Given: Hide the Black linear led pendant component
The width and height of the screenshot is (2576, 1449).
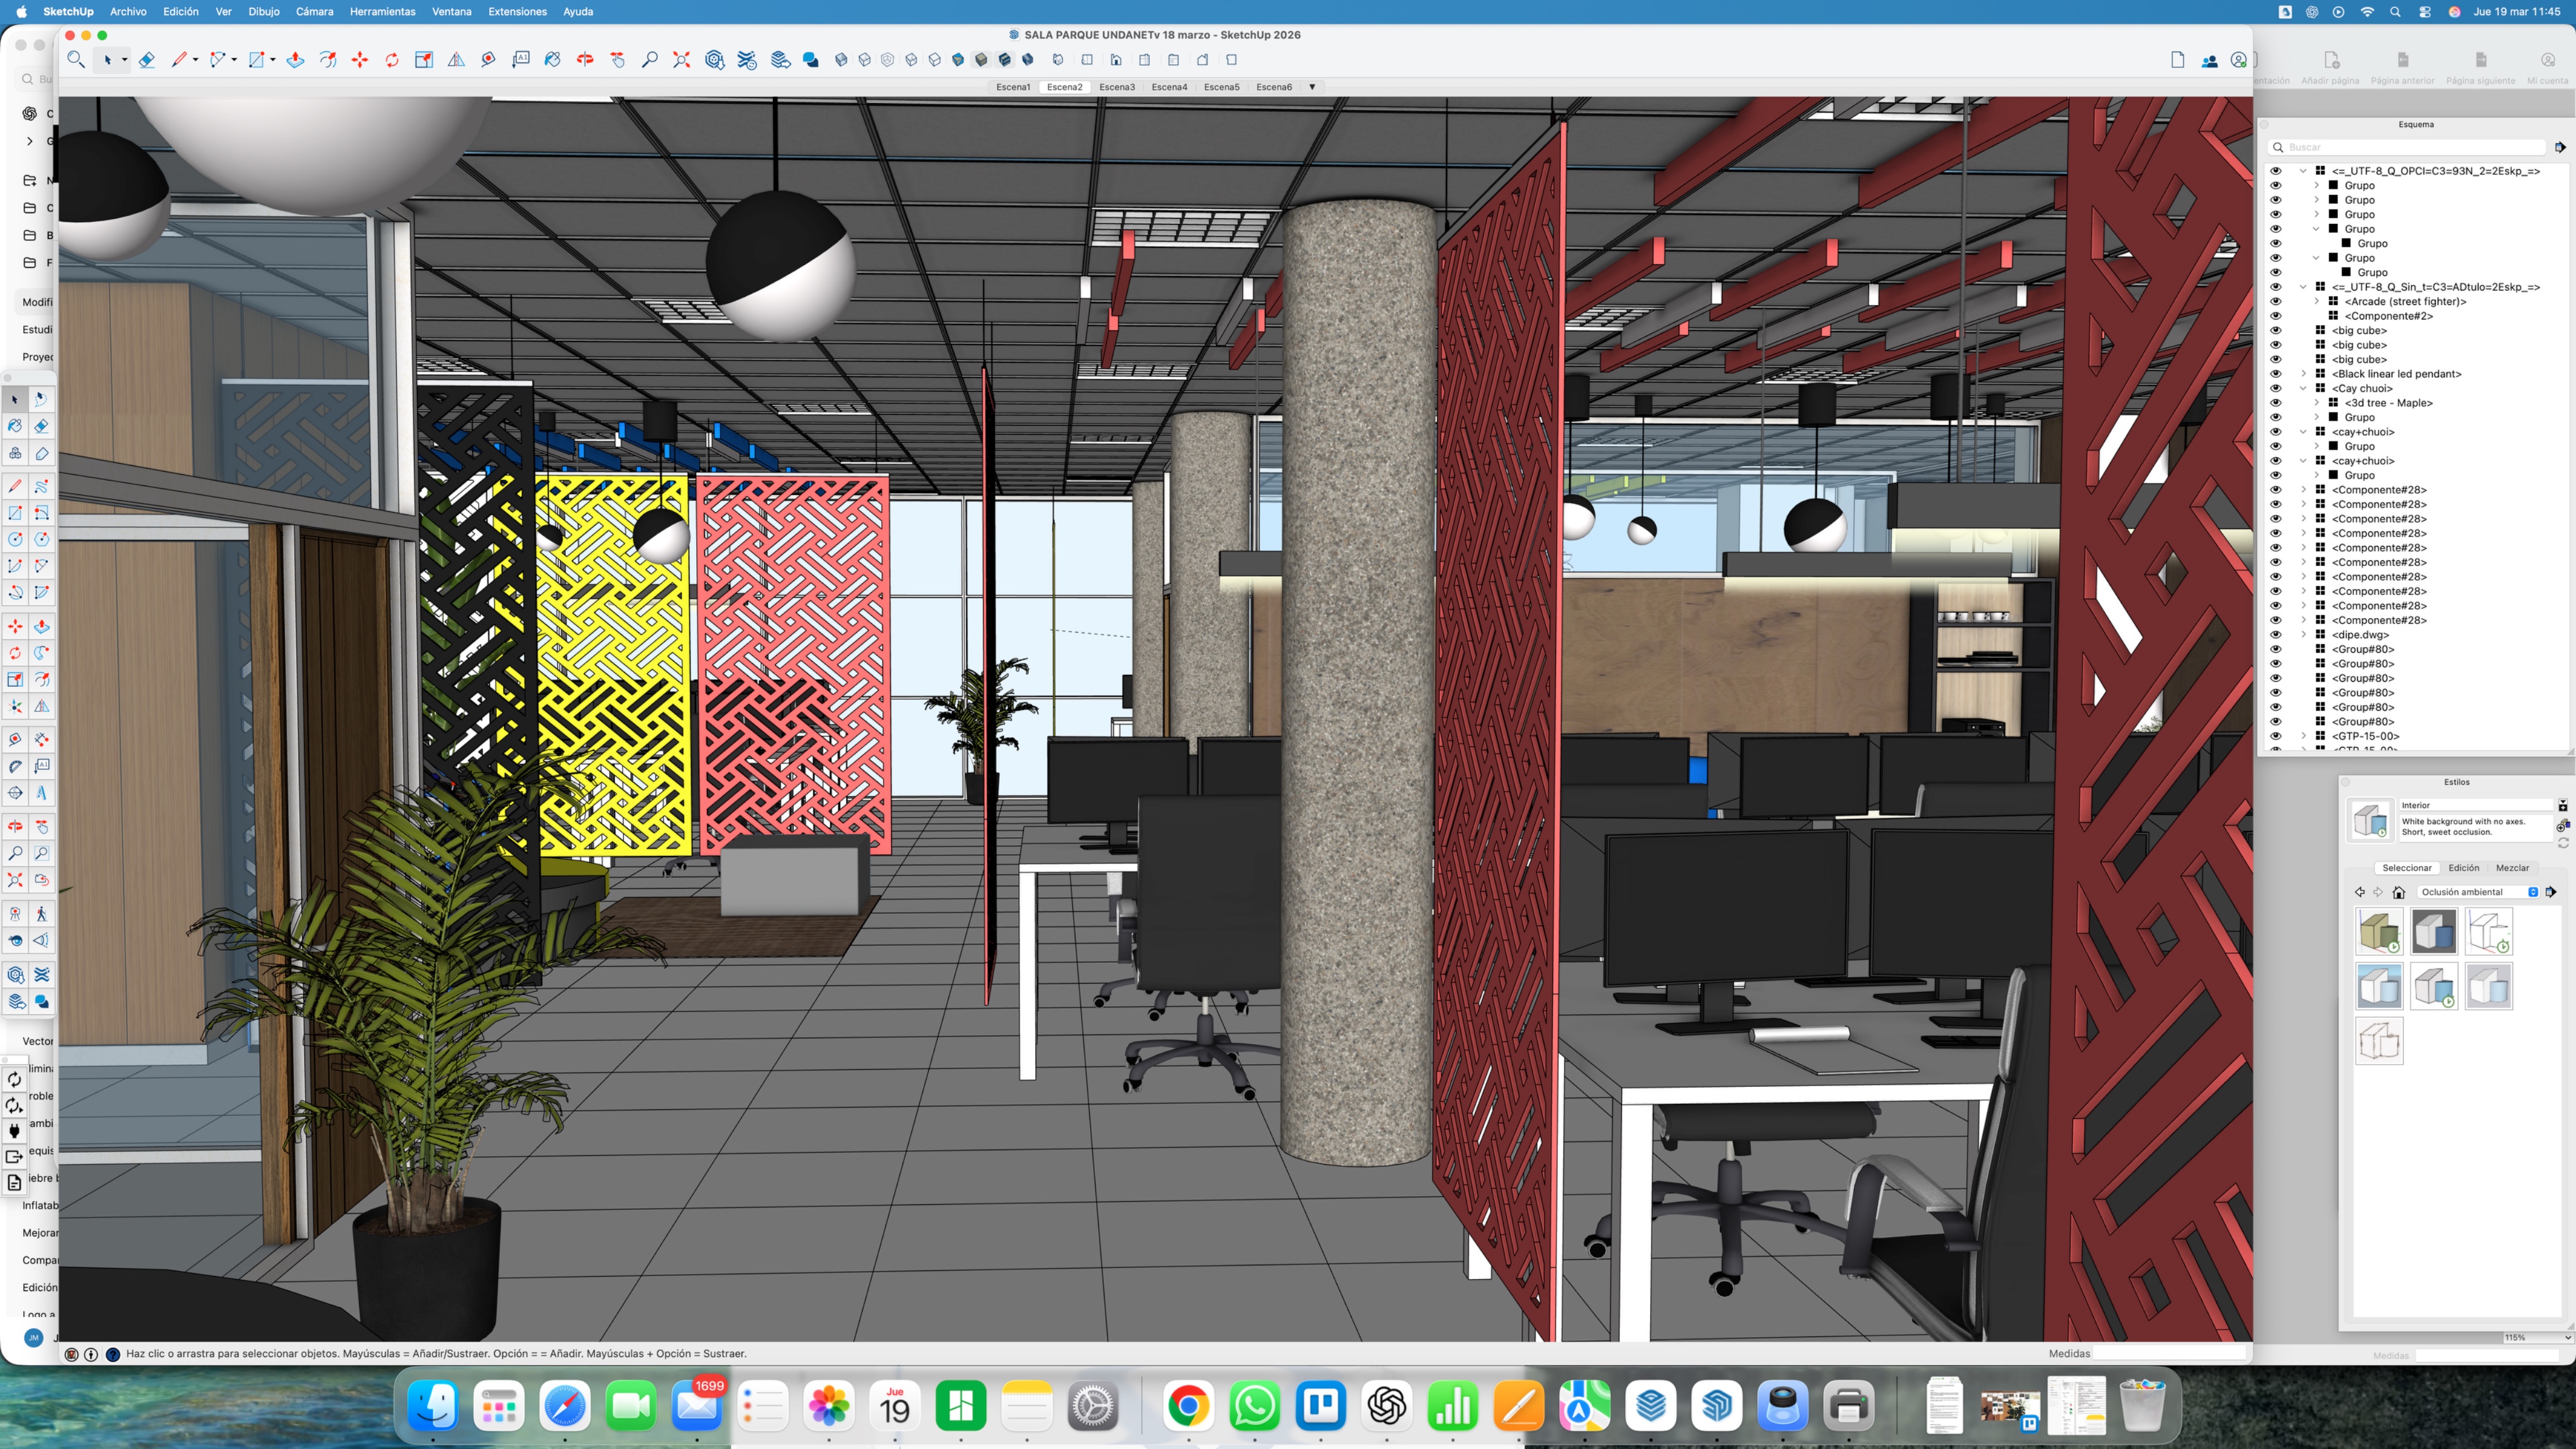Looking at the screenshot, I should click(2275, 374).
